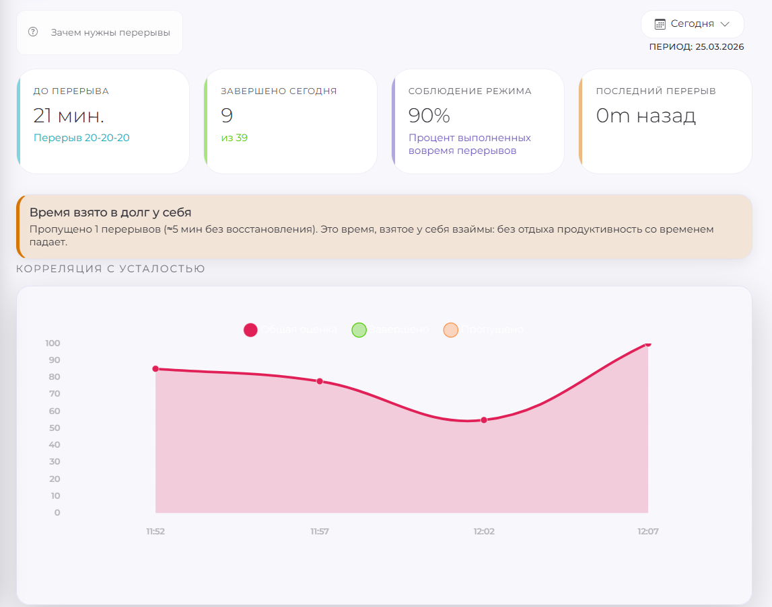Click 'Процент выполненных вовремя перерывов' description
The height and width of the screenshot is (607, 772).
coord(470,144)
